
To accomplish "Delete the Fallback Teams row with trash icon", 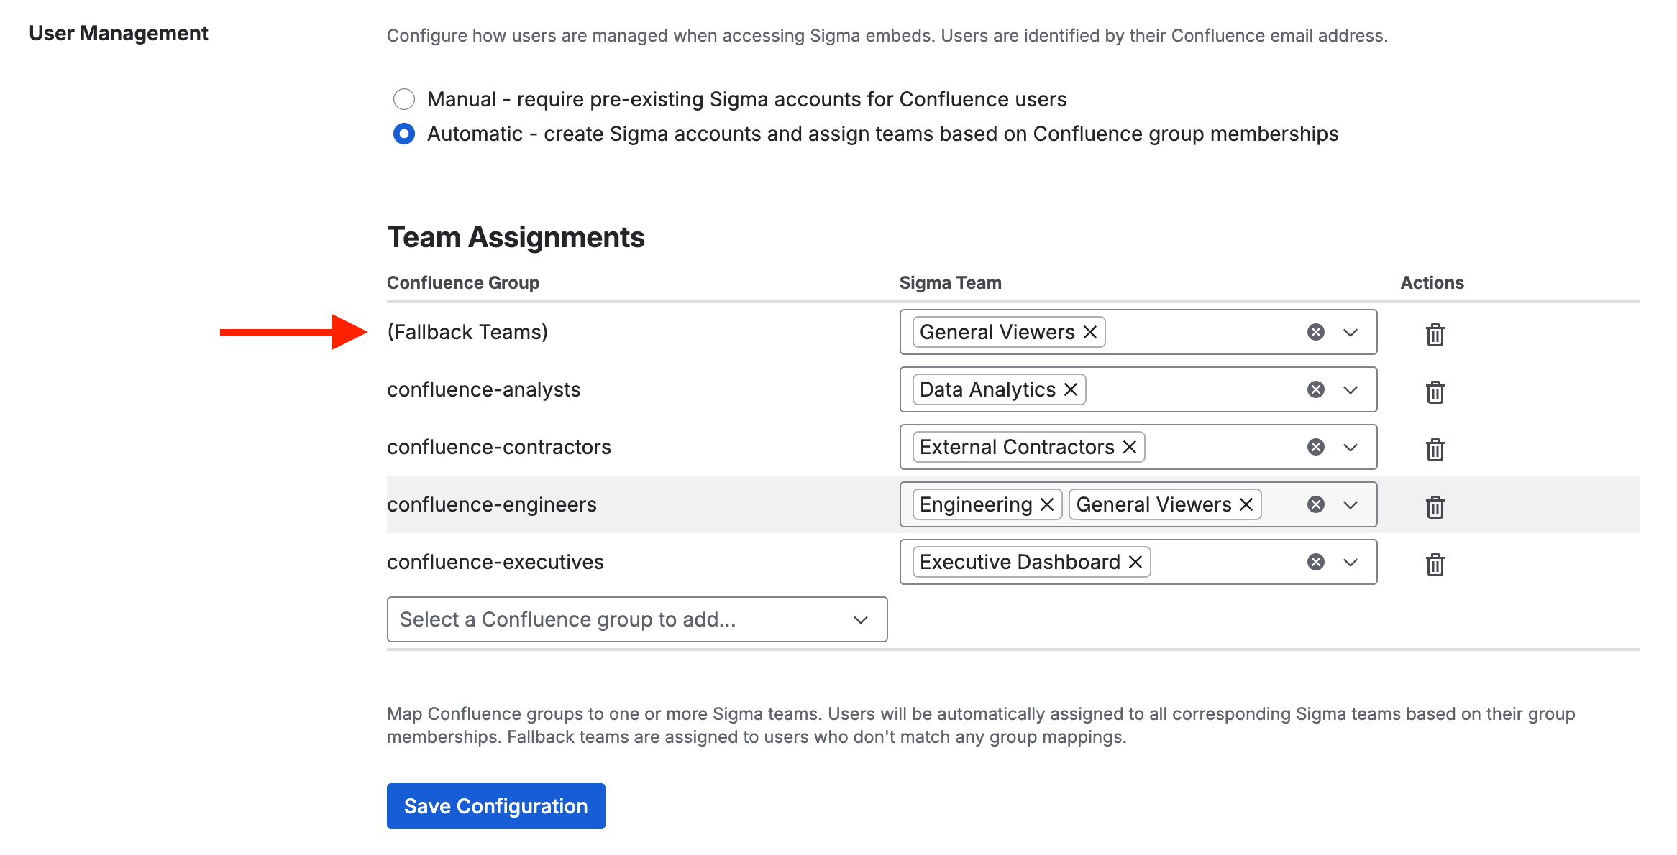I will (1435, 334).
